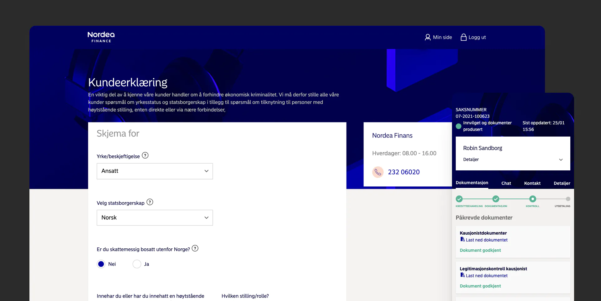Open help icon next to Yrke/beskjeftigelse

coord(145,155)
